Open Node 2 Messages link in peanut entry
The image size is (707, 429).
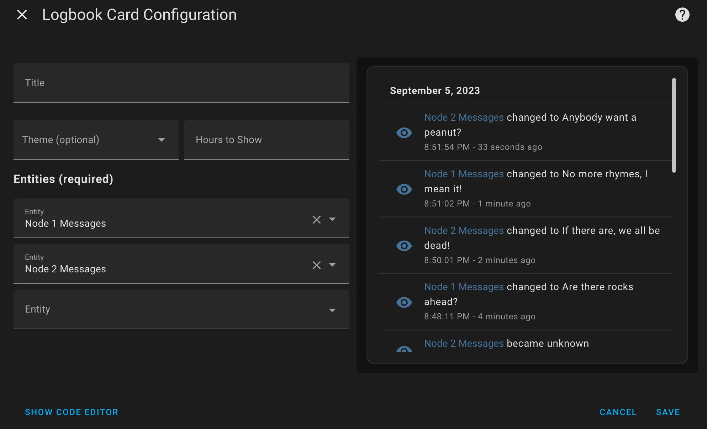coord(464,117)
